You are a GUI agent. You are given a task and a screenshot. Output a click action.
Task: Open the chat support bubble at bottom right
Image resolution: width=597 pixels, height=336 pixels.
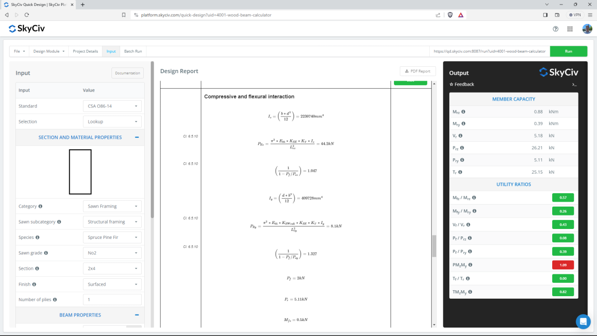point(583,322)
